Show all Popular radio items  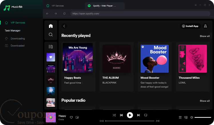pyautogui.click(x=205, y=101)
